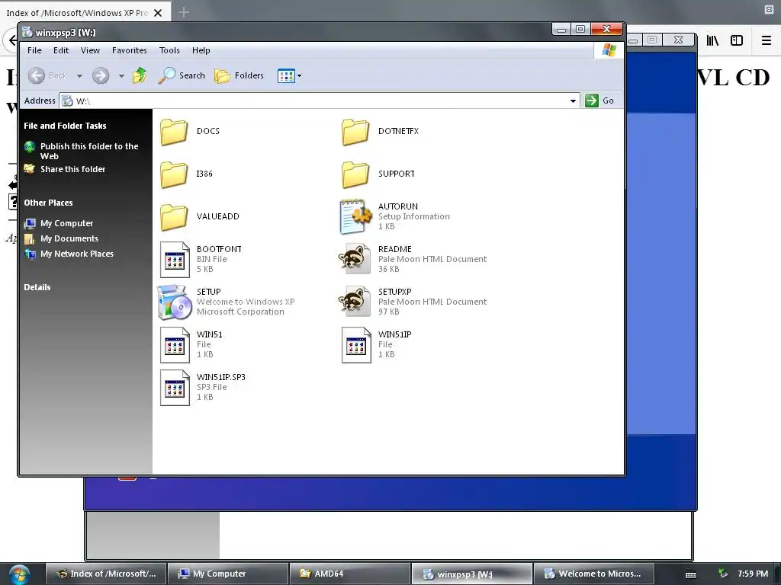
Task: Select the AUTORUN setup information icon
Action: coord(355,216)
